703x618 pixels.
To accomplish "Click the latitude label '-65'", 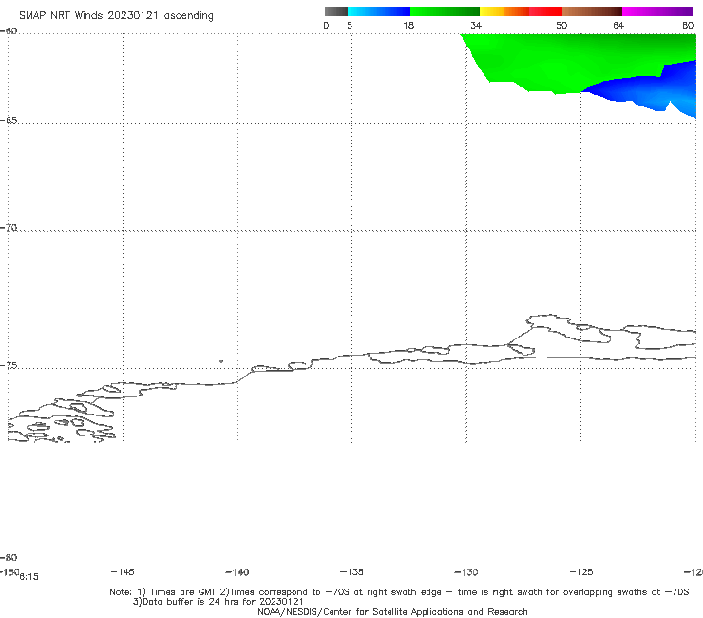I will tap(9, 121).
